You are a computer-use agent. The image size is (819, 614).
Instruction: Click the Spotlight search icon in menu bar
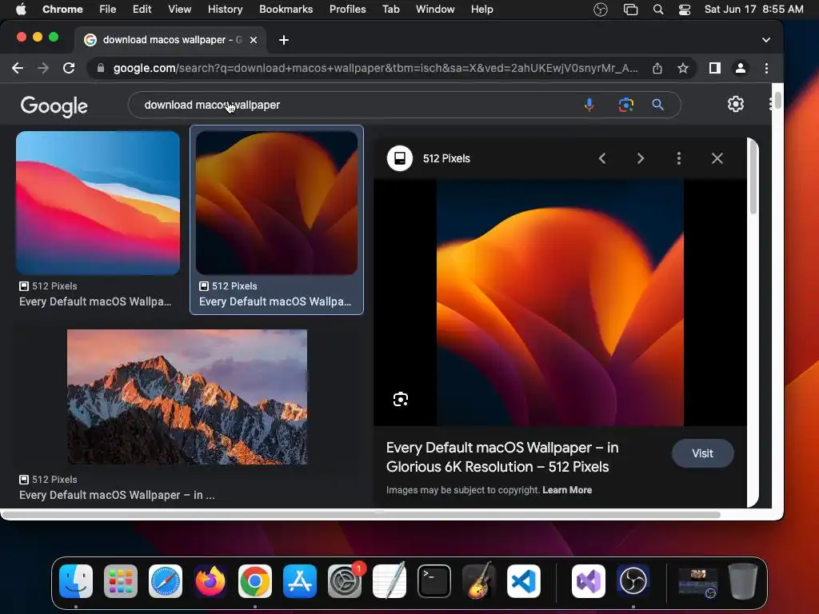tap(658, 10)
